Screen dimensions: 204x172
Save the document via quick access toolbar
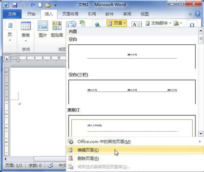[x=15, y=5]
